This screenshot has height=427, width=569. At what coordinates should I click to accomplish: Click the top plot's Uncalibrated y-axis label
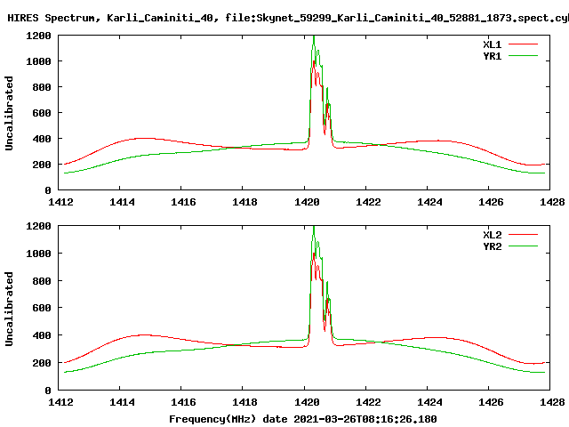(9, 113)
